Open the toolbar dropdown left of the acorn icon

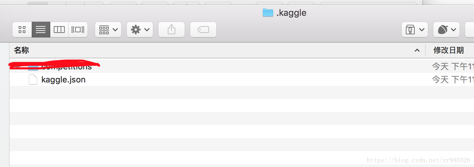point(415,30)
